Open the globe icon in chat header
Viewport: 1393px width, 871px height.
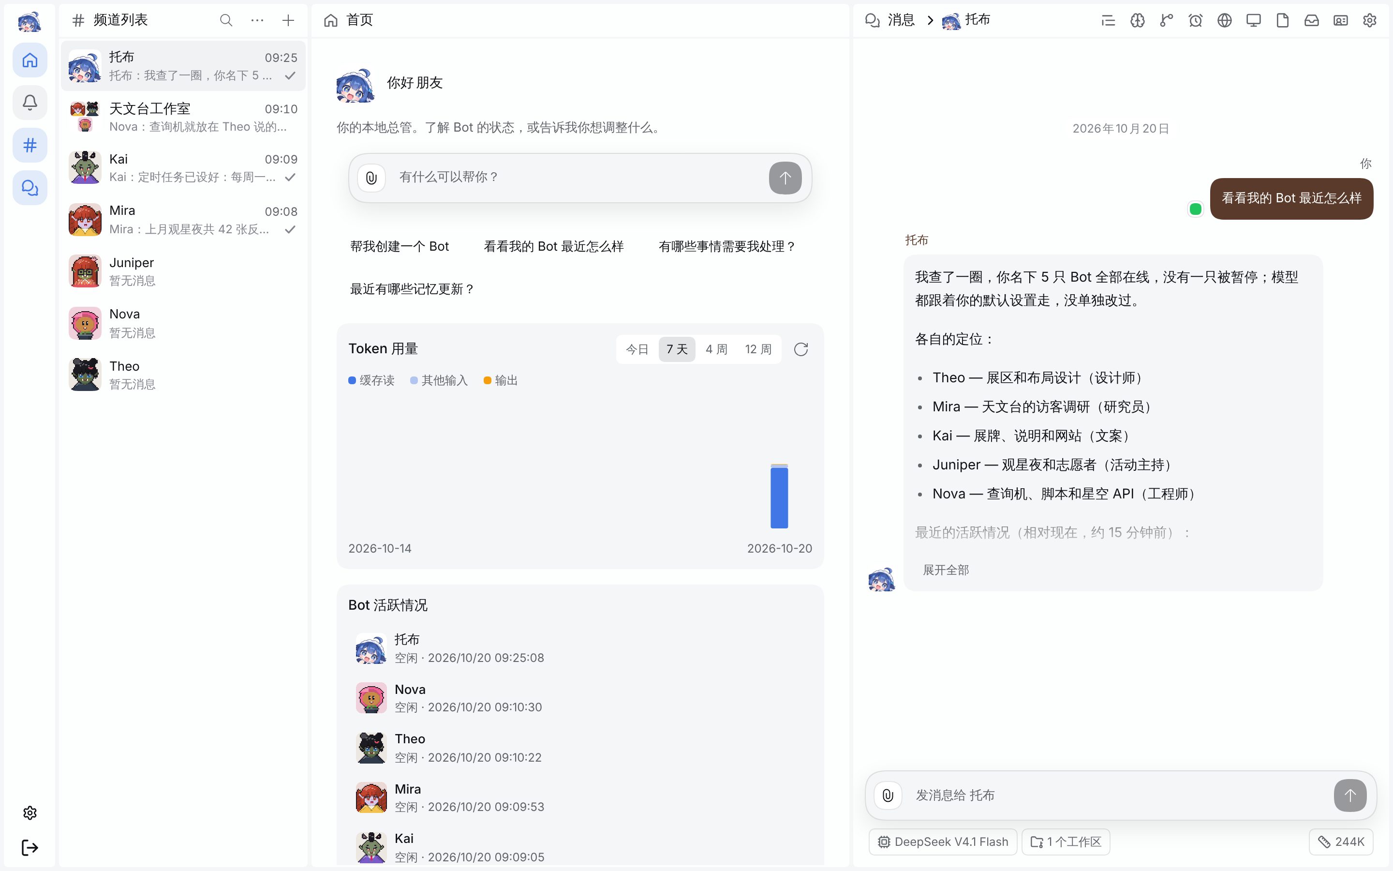point(1224,20)
